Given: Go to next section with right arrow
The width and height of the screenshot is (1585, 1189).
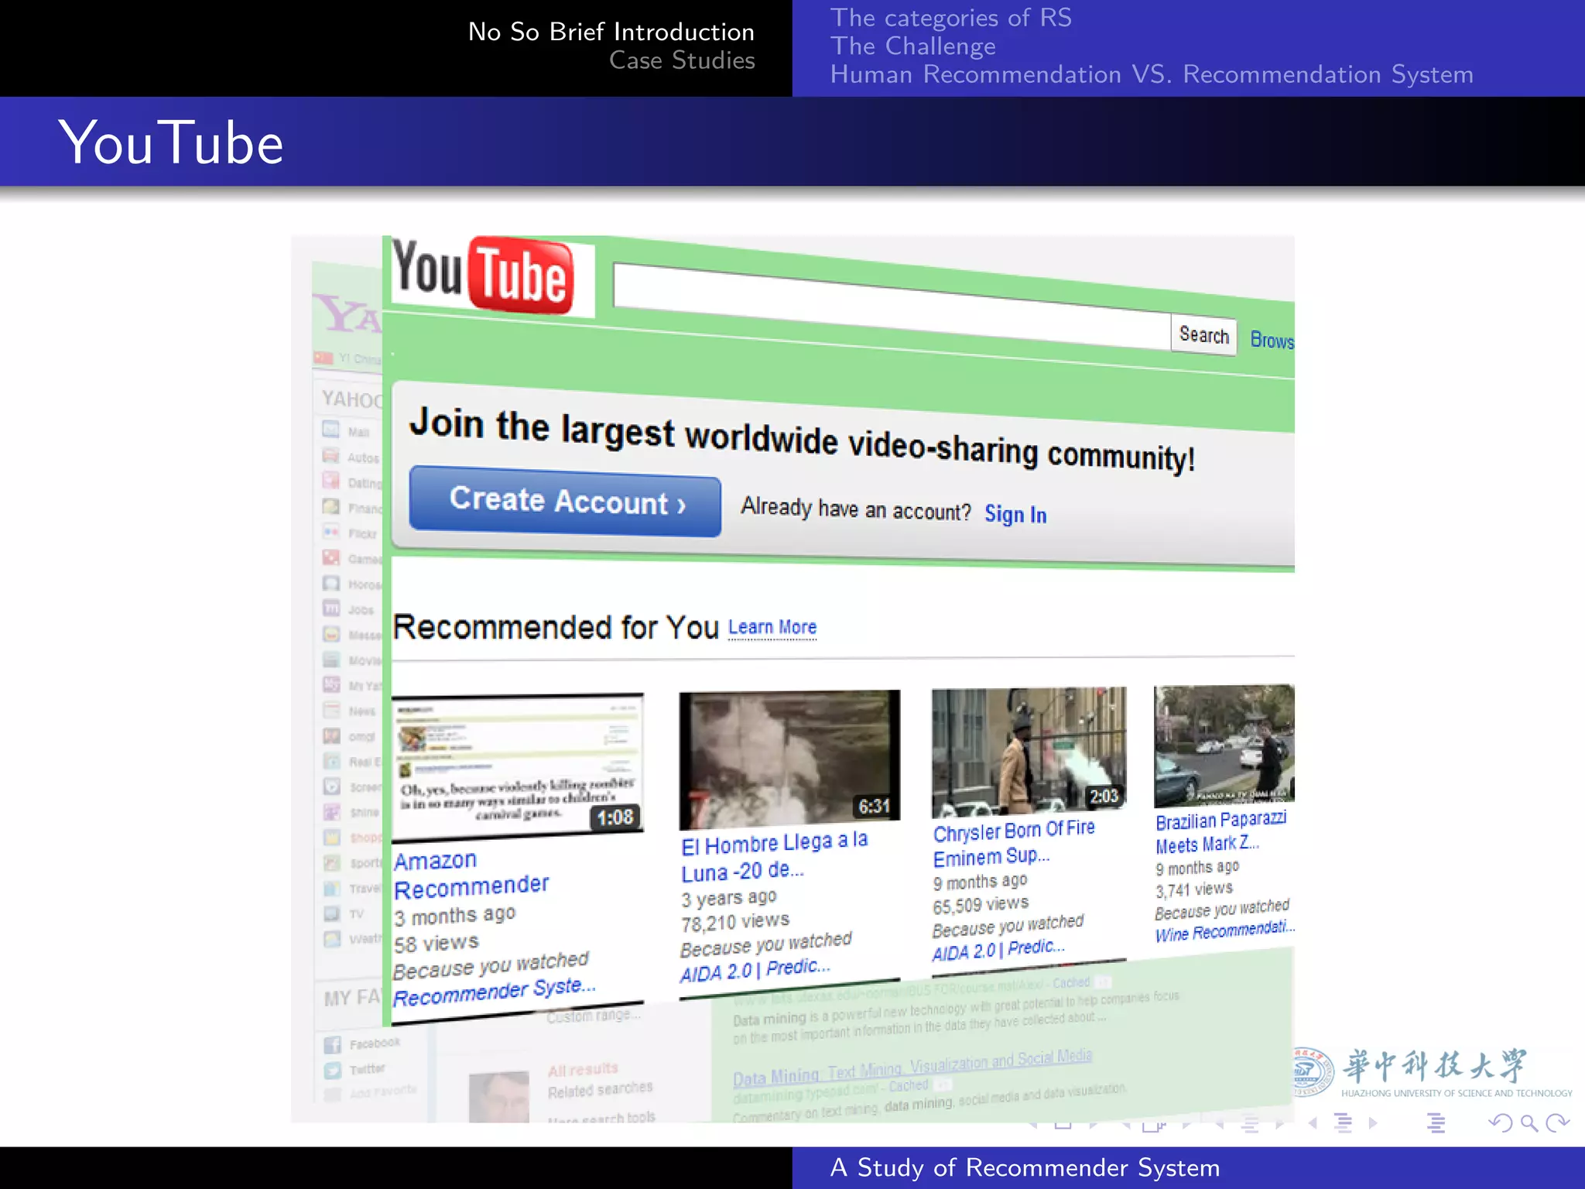Looking at the screenshot, I should (x=1373, y=1122).
